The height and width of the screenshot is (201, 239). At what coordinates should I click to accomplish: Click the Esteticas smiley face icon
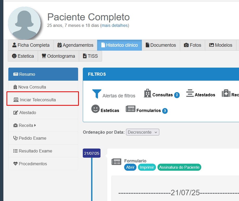coord(96,109)
